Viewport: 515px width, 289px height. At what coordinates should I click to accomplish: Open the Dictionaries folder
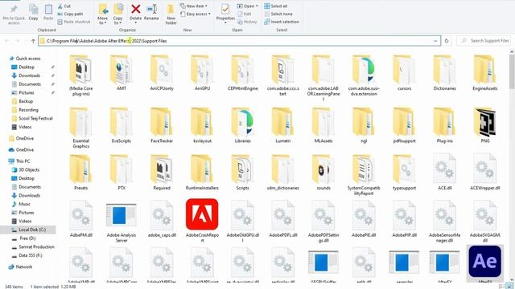444,73
